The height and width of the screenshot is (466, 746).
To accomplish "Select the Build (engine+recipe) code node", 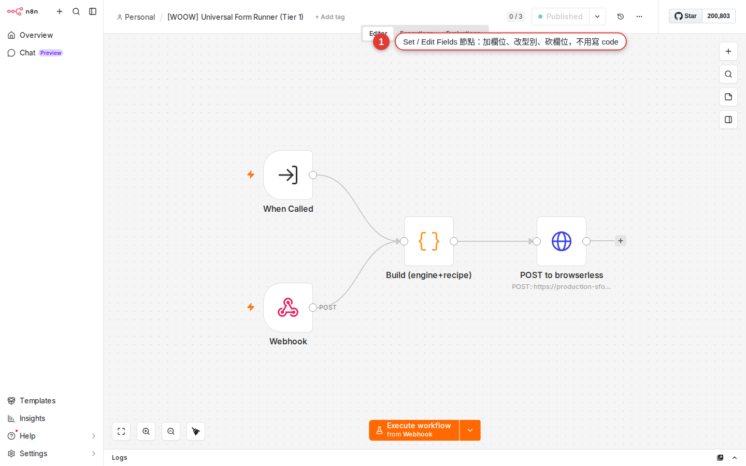I will click(x=429, y=241).
